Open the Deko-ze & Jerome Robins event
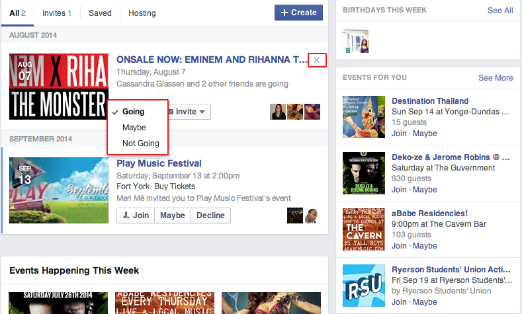The height and width of the screenshot is (314, 522). pyautogui.click(x=451, y=157)
